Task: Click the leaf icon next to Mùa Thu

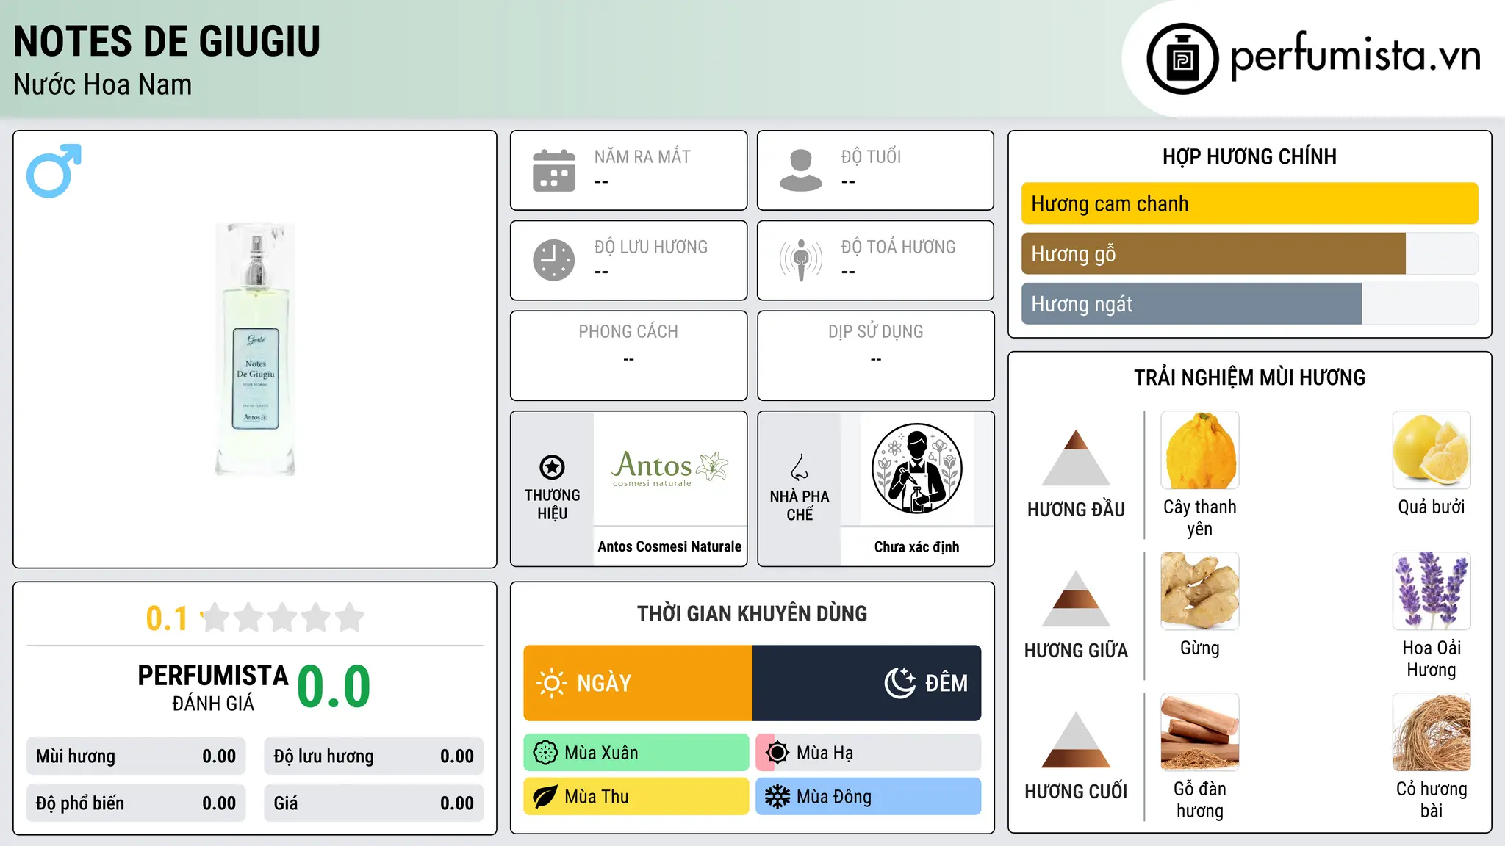Action: click(x=545, y=797)
